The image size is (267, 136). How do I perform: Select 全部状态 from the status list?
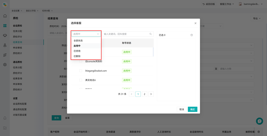pyautogui.click(x=86, y=41)
